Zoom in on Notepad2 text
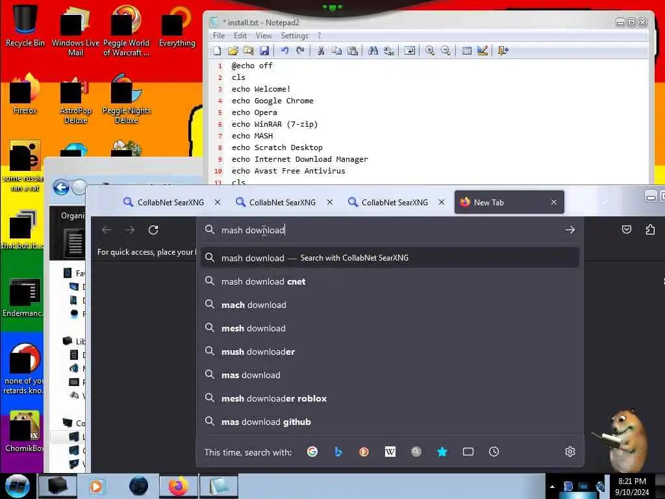 click(x=430, y=51)
